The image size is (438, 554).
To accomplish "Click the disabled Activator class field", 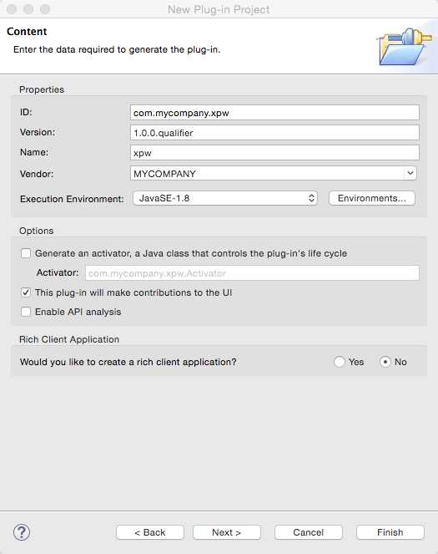I will [252, 273].
